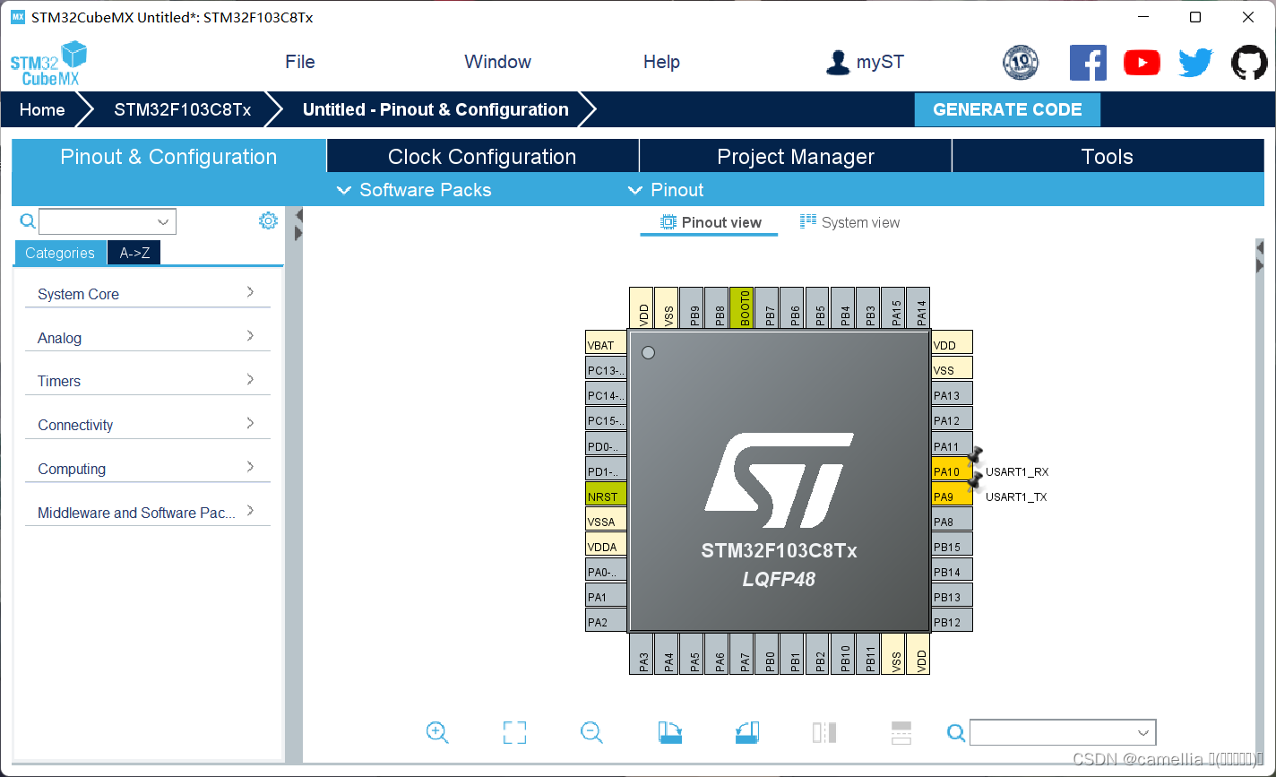This screenshot has width=1276, height=777.
Task: Expand the Connectivity category
Action: click(75, 425)
